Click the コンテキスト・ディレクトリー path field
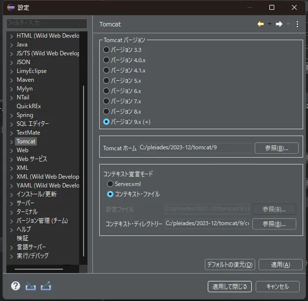308x301 pixels. click(207, 224)
